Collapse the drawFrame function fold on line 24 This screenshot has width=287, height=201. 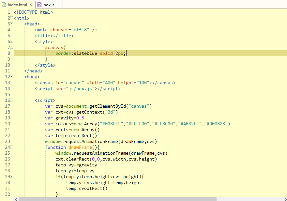(x=12, y=147)
